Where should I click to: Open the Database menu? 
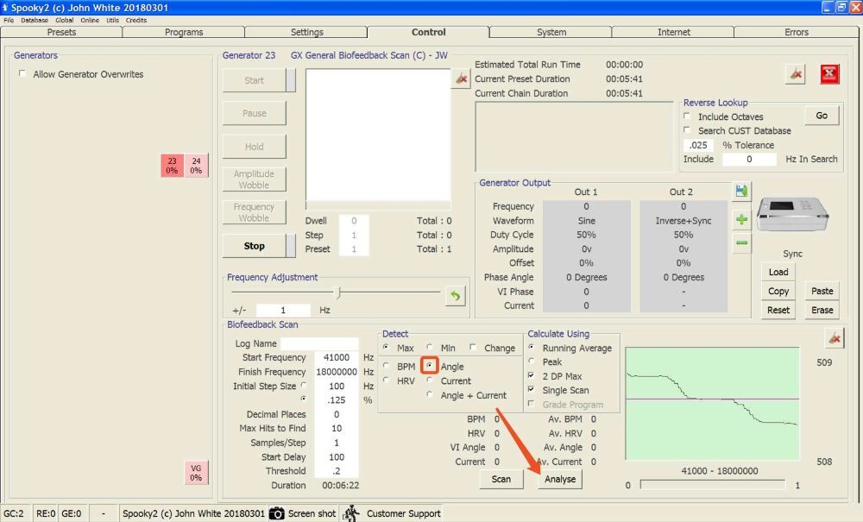35,20
